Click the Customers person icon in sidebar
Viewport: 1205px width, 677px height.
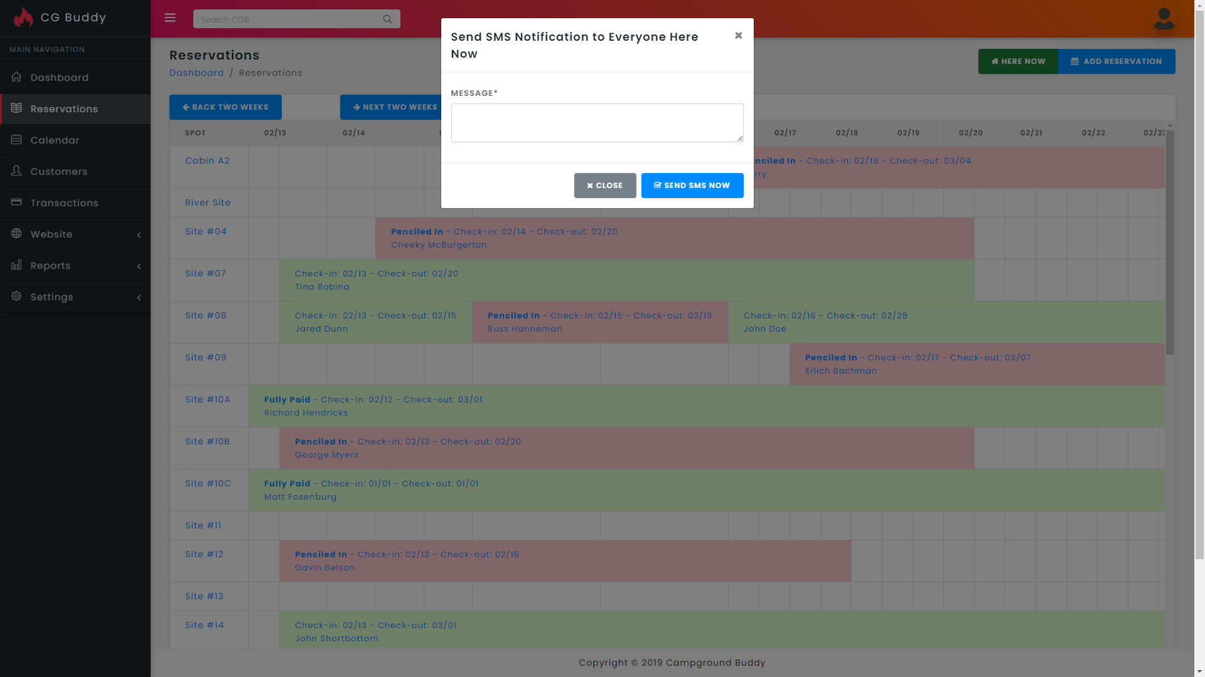coord(16,171)
